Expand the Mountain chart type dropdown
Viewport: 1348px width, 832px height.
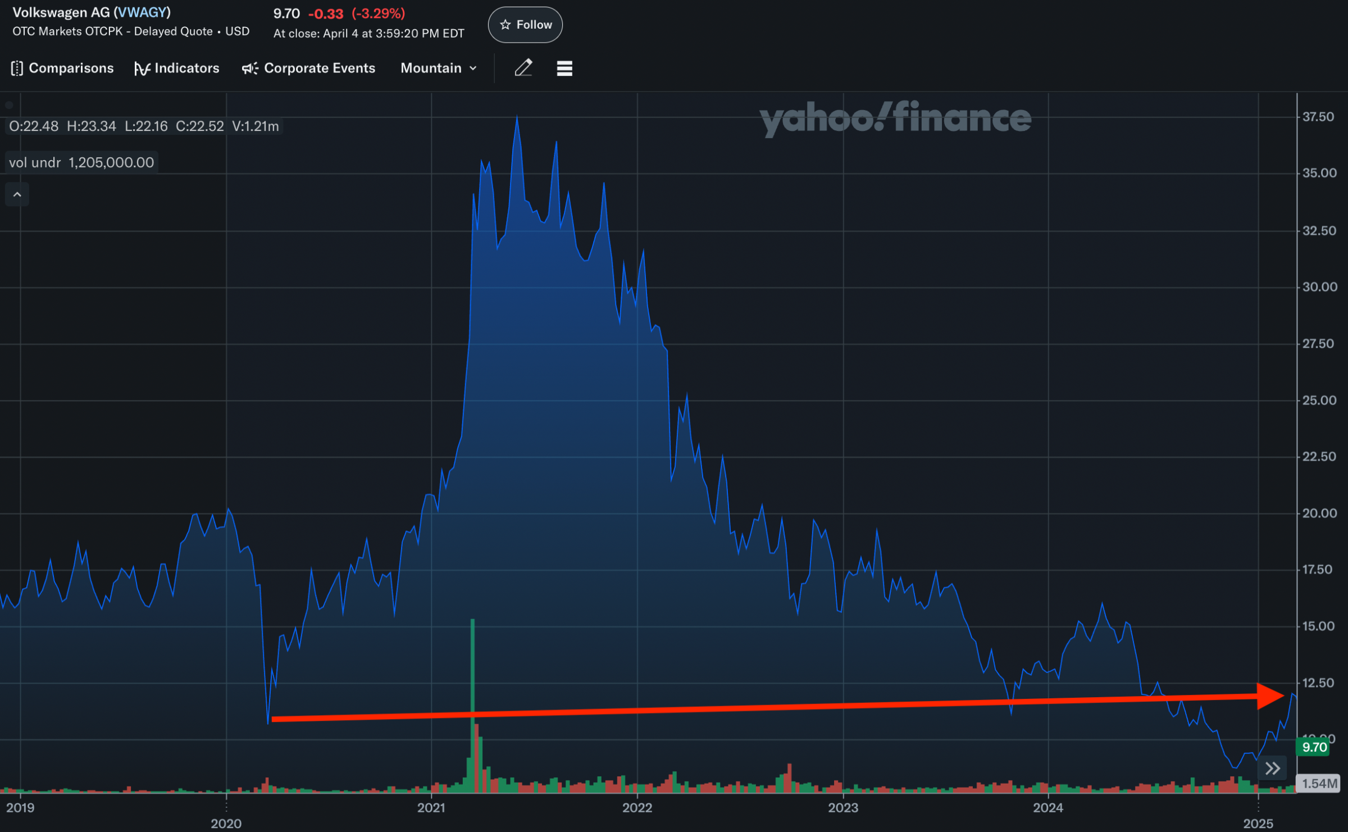[439, 68]
